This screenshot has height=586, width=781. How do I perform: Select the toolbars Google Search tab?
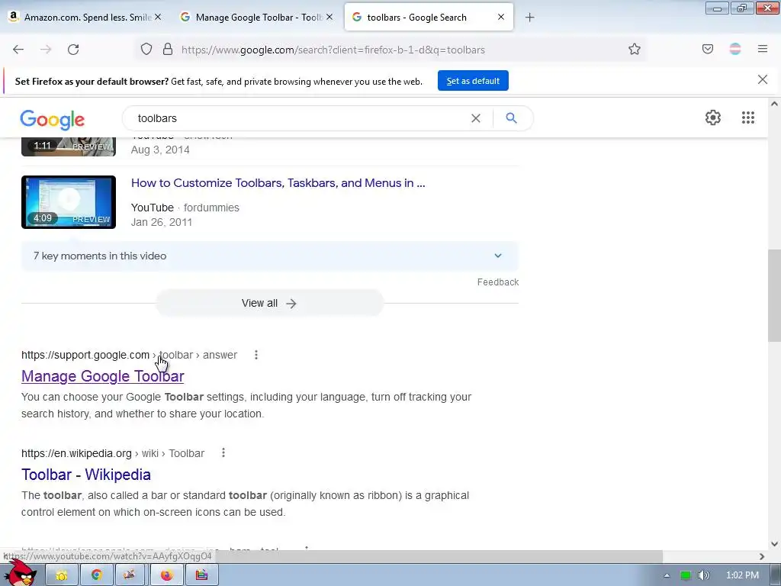click(x=429, y=18)
